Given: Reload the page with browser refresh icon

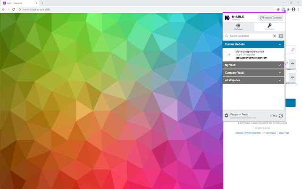Looking at the screenshot, I should [x=13, y=9].
